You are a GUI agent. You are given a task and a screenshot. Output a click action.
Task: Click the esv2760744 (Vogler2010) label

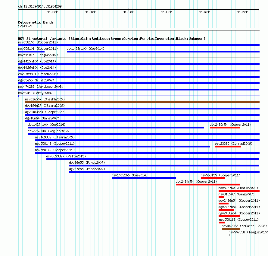[48, 131]
